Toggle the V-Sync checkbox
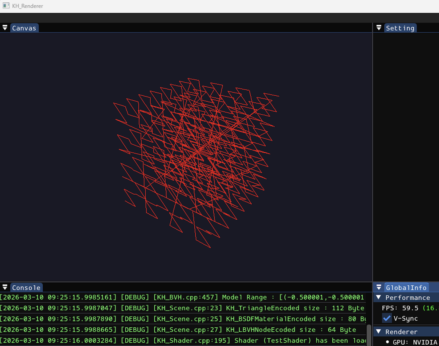This screenshot has height=346, width=439. [x=387, y=319]
